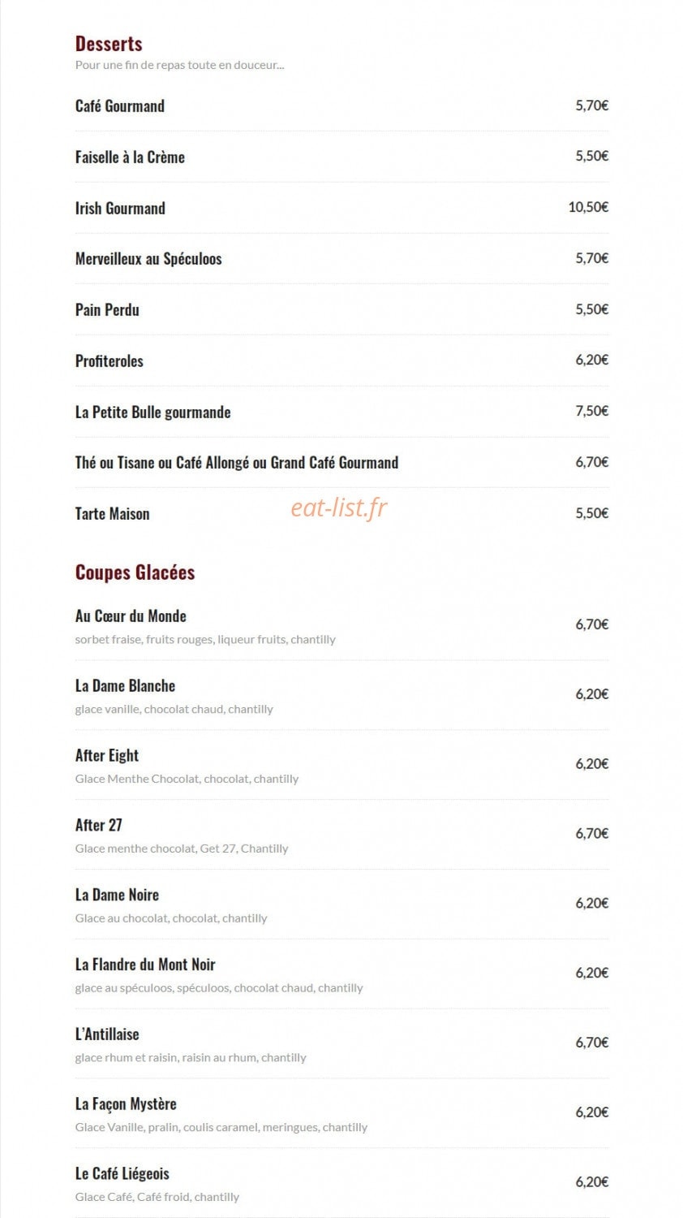This screenshot has width=683, height=1218.
Task: Open the Irish Gourmand menu entry
Action: point(120,208)
